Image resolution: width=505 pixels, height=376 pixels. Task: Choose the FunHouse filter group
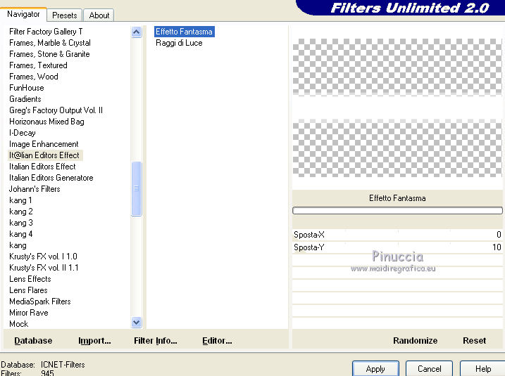click(26, 88)
